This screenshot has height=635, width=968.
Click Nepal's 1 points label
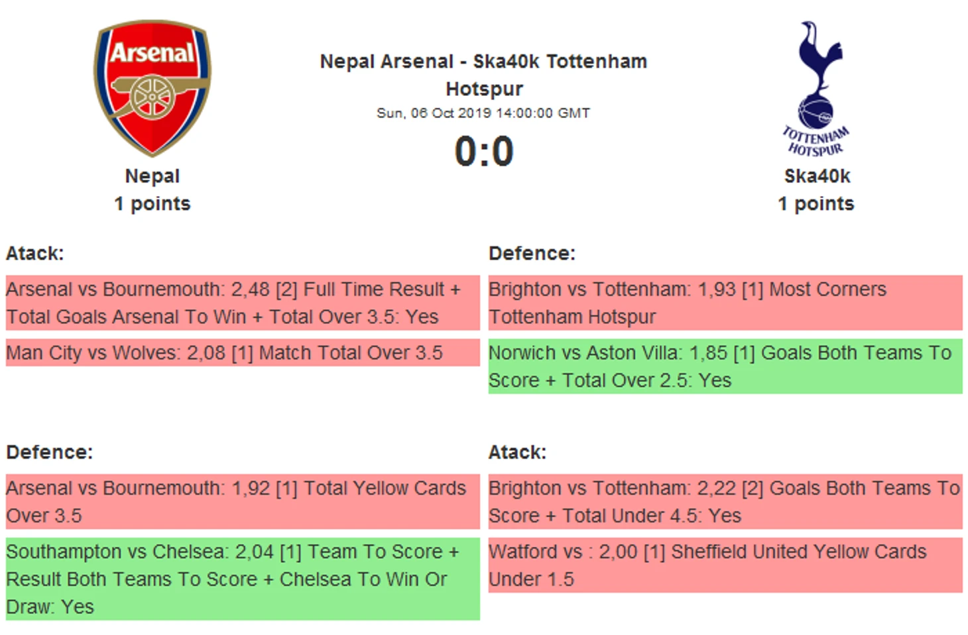[152, 204]
